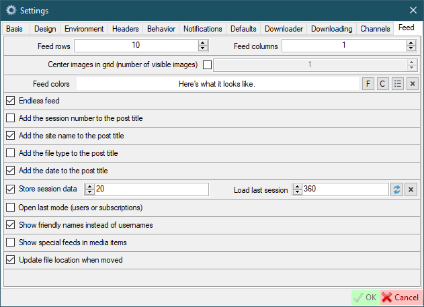
Task: Switch to the Downloader tab
Action: pos(284,29)
